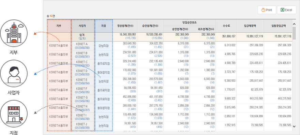Click fee value 4,985,765
The image size is (300, 135).
click(x=230, y=54)
